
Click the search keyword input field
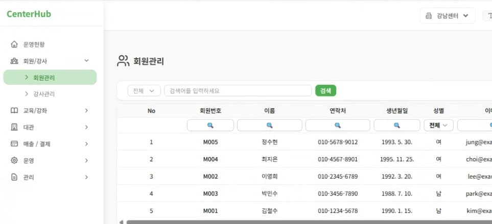237,91
